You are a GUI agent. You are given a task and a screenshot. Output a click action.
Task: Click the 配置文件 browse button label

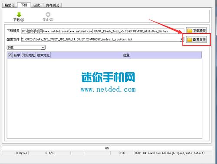pos(199,39)
